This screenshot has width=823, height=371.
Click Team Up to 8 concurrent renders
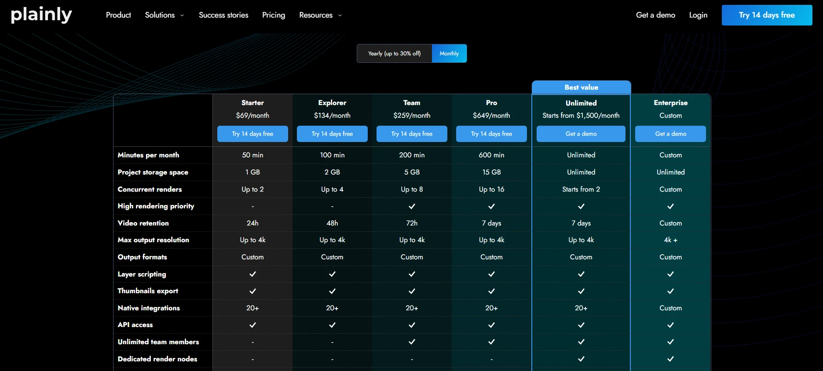coord(412,189)
